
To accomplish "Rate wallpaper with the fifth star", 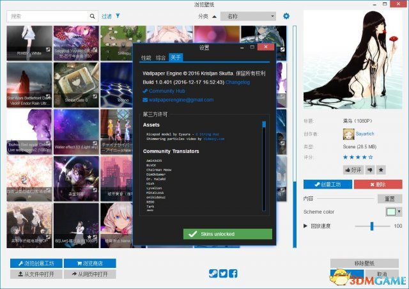I will [371, 157].
